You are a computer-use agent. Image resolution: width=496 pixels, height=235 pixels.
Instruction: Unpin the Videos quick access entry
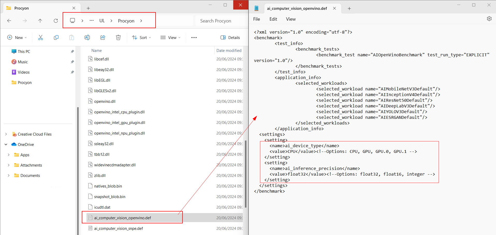click(x=72, y=72)
